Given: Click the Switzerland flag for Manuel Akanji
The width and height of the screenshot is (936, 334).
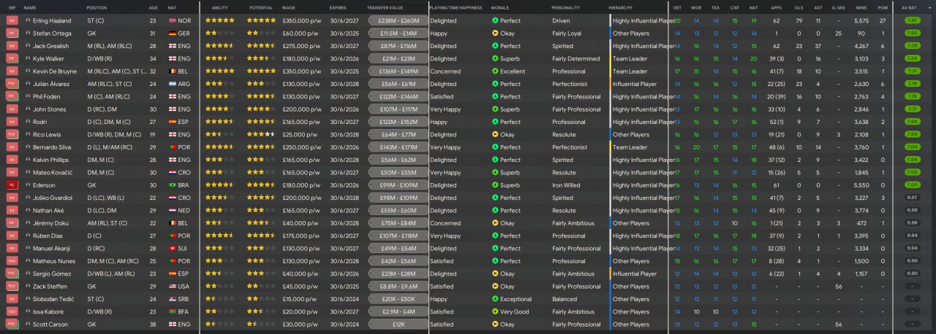Looking at the screenshot, I should [x=173, y=249].
